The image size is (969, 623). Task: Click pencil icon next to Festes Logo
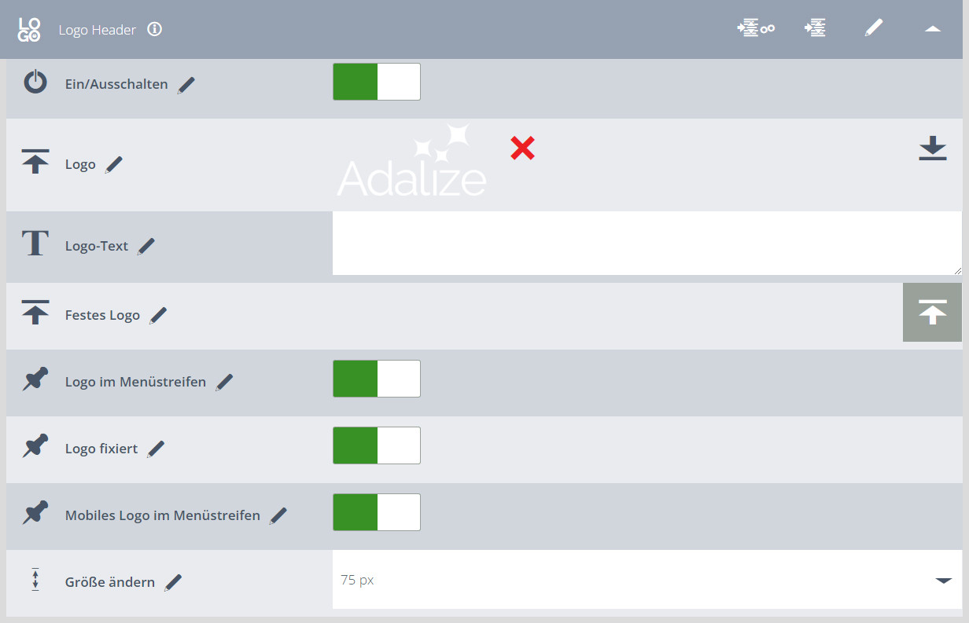158,316
